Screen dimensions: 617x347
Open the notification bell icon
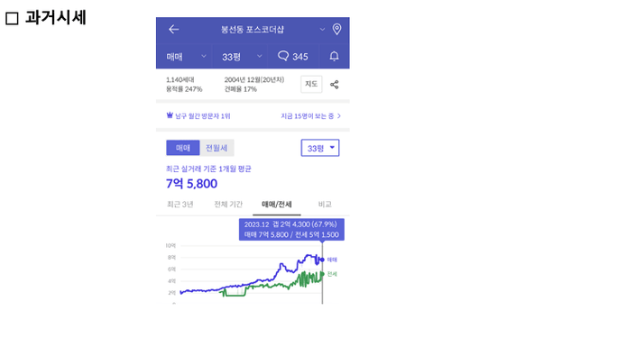point(334,56)
